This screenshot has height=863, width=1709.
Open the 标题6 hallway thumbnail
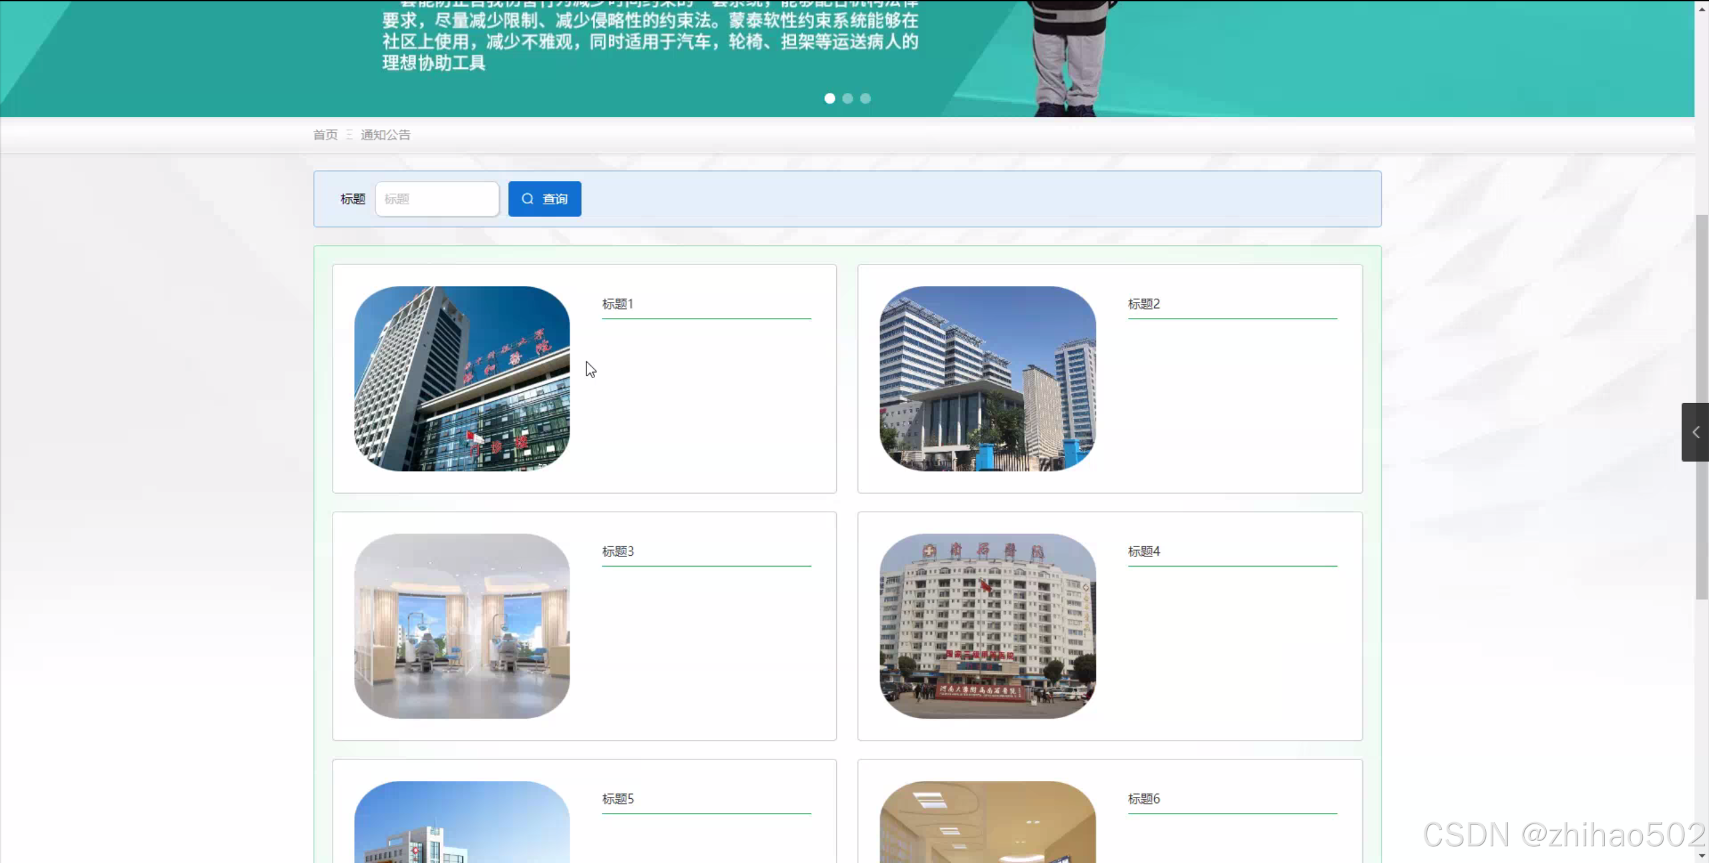(x=987, y=822)
